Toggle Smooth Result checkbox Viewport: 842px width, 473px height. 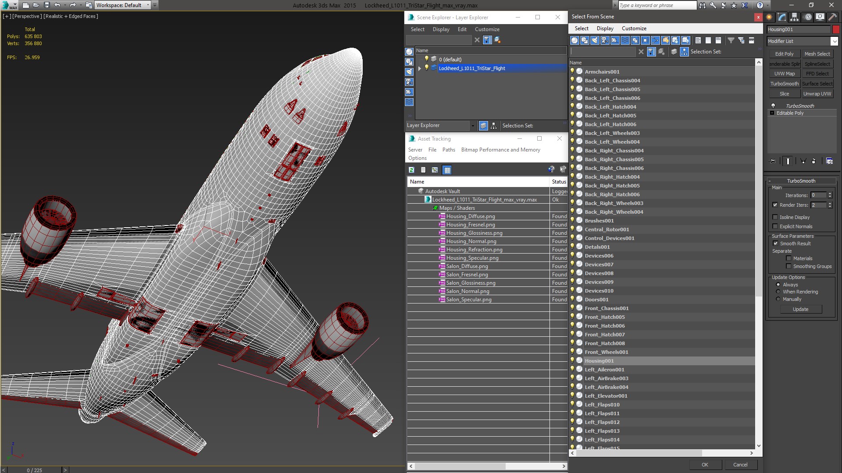775,244
